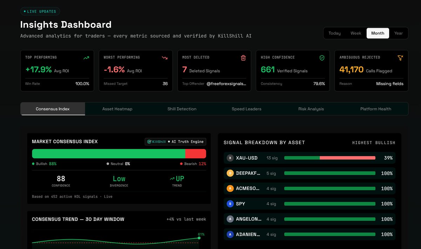This screenshot has height=249, width=421.
Task: Click the Bullish 88% legend label
Action: coord(44,164)
